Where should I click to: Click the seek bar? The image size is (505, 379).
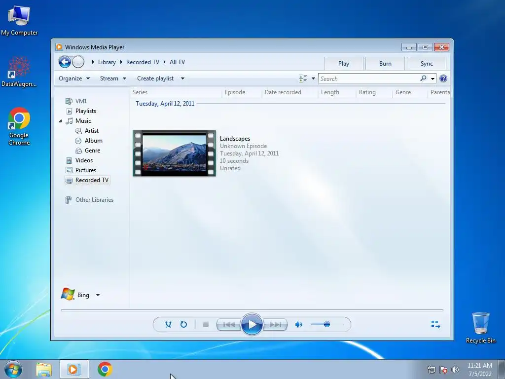[252, 310]
